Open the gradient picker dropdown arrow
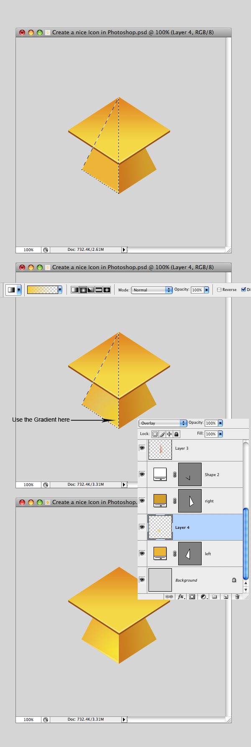 click(60, 290)
